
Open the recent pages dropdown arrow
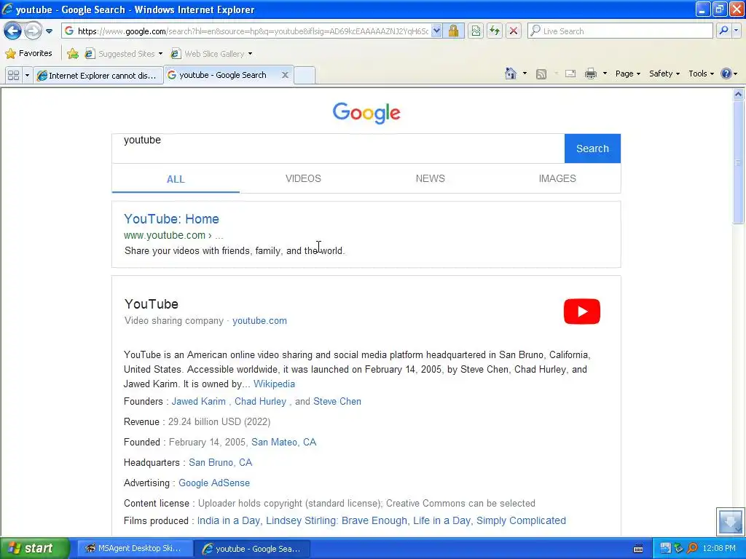point(49,31)
